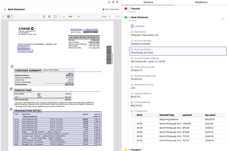Select the hand pan tool
The width and height of the screenshot is (228, 151).
49,17
